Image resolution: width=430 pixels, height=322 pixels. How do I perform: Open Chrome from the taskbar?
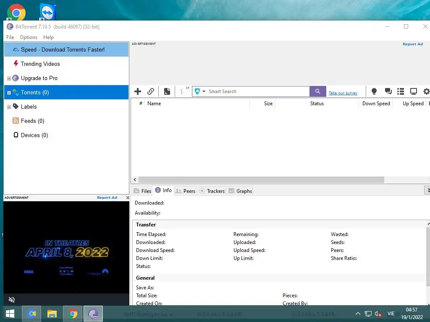(x=73, y=314)
